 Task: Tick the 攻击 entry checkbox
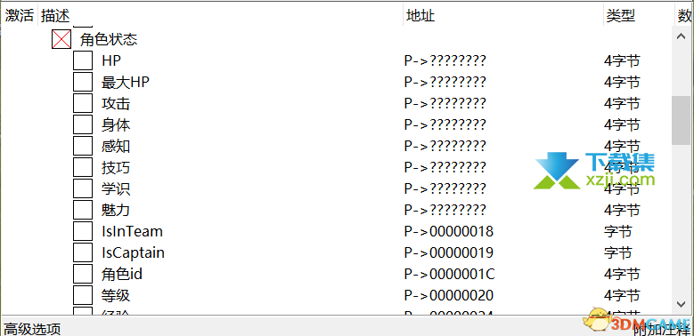pos(83,103)
